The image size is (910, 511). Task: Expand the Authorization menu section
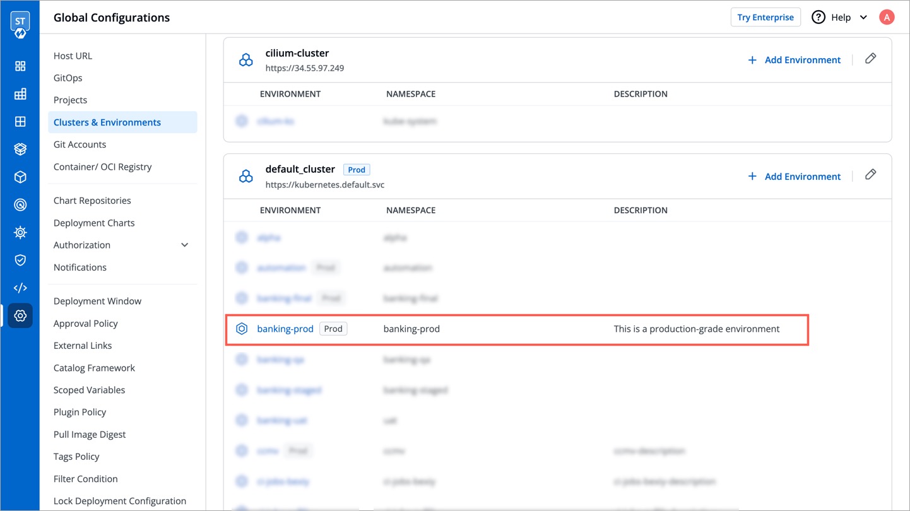pyautogui.click(x=184, y=245)
